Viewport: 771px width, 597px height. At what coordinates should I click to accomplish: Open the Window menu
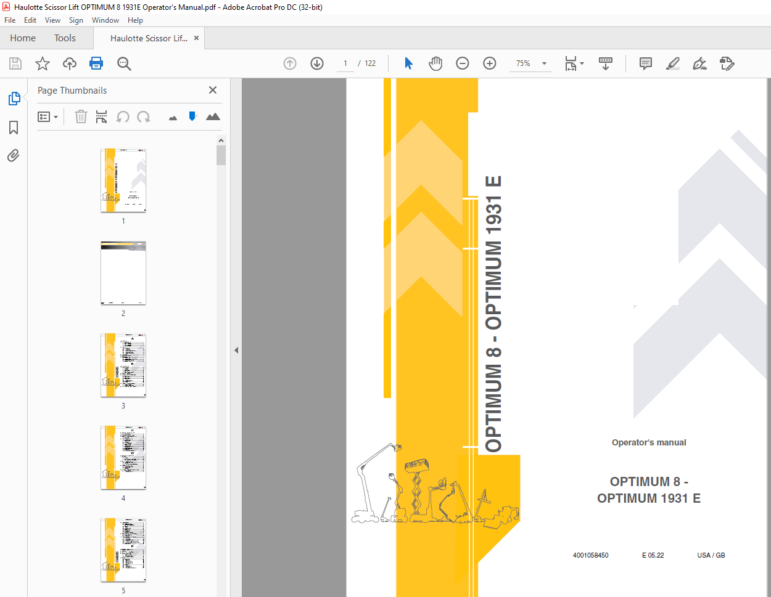(105, 20)
